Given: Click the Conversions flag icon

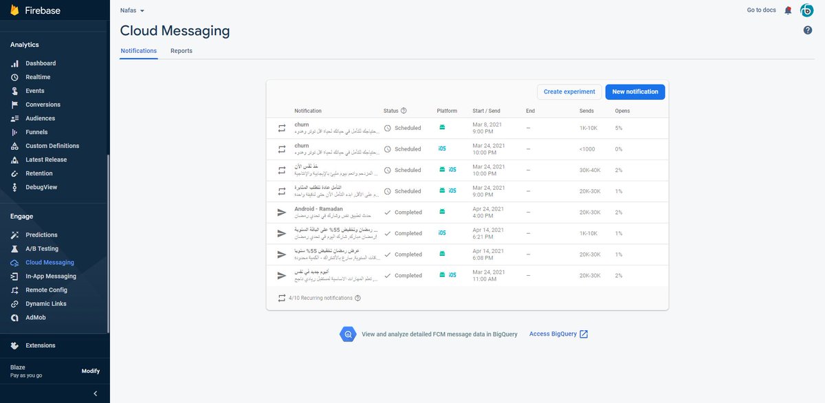Looking at the screenshot, I should coord(14,105).
